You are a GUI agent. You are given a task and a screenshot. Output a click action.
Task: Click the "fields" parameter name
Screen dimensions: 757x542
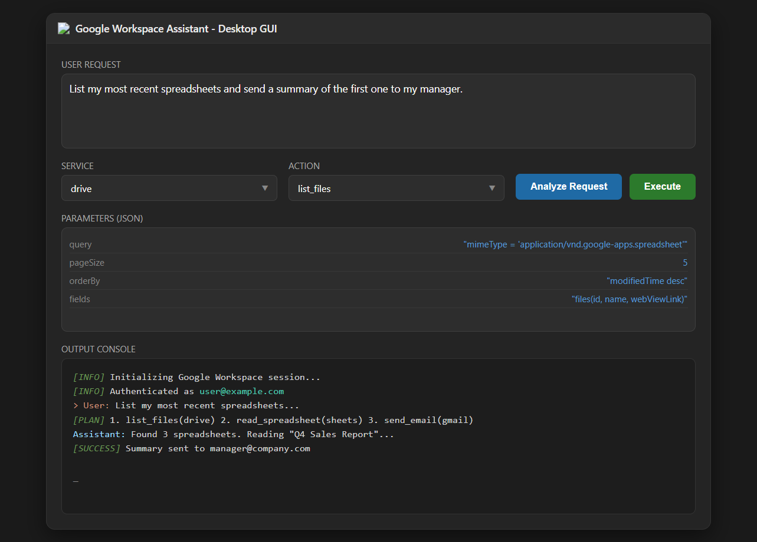click(80, 299)
